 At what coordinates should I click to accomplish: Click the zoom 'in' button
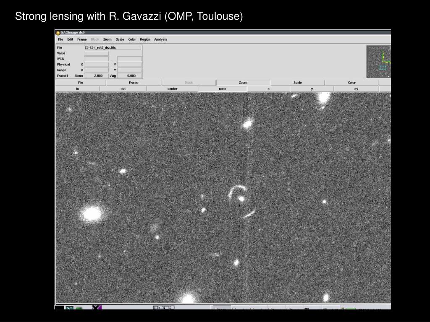click(x=77, y=89)
